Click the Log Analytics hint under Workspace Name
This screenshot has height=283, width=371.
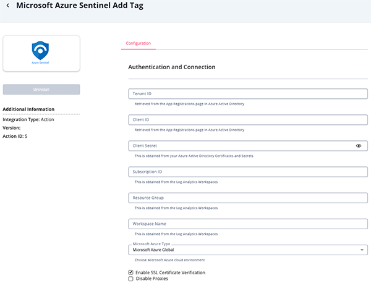coord(176,234)
